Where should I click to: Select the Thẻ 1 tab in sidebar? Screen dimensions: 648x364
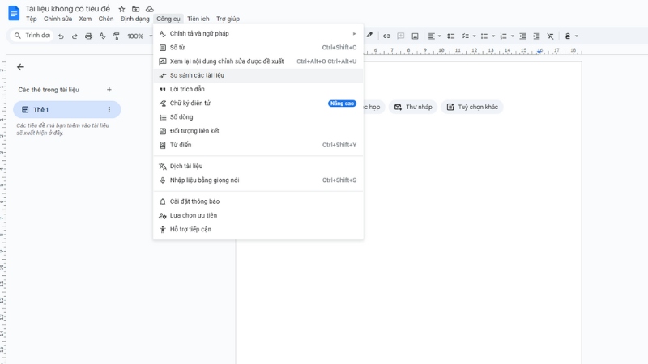pyautogui.click(x=66, y=110)
